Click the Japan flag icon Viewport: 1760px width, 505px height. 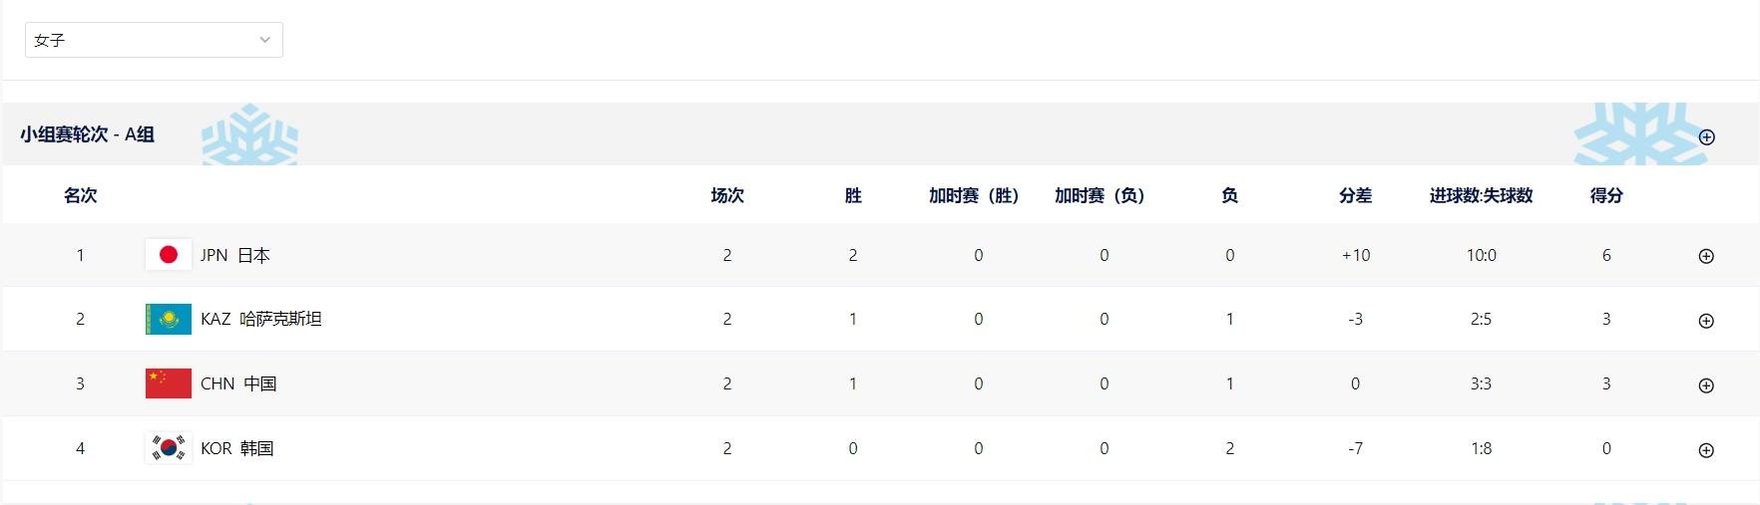click(x=168, y=255)
